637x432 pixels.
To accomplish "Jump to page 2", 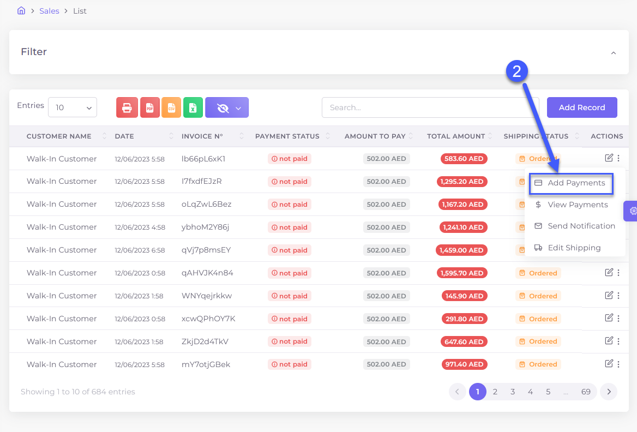I will (x=495, y=392).
